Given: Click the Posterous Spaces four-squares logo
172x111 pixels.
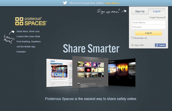Looking at the screenshot, I should 19,21.
